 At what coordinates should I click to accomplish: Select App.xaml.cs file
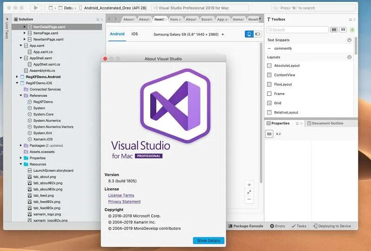43,52
